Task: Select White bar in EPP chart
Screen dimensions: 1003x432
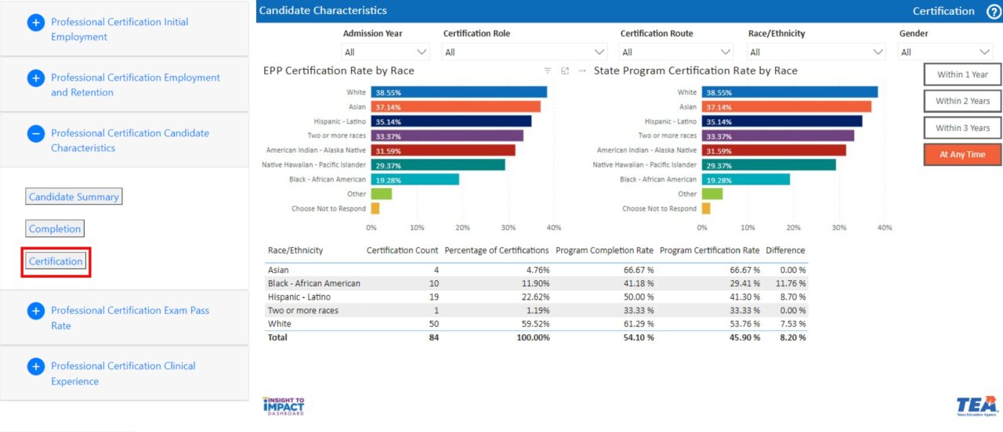Action: (x=458, y=92)
